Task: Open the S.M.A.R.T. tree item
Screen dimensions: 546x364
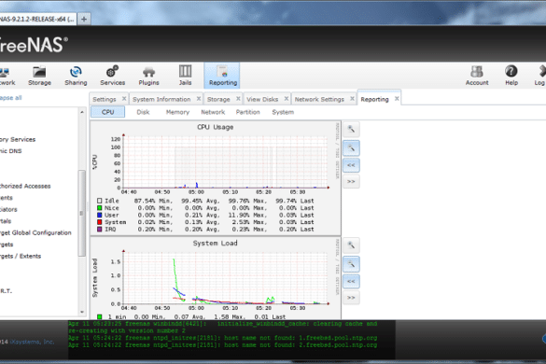Action: coord(6,291)
